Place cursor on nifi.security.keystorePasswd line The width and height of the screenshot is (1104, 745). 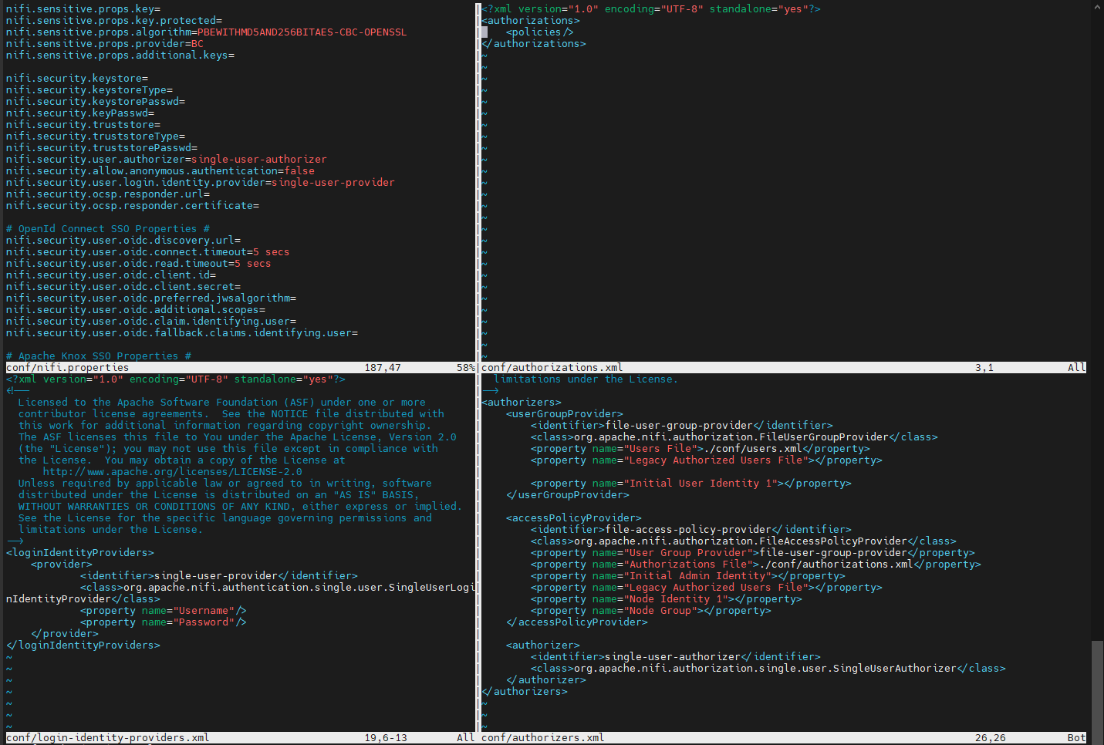(95, 102)
